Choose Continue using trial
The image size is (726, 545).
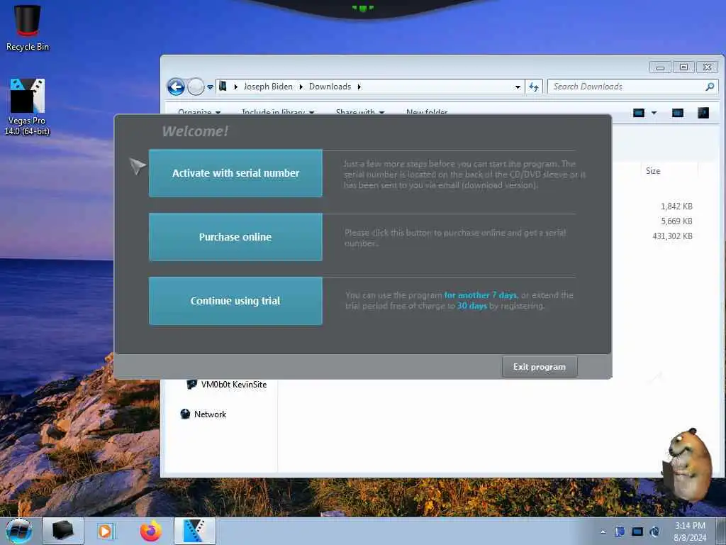[x=235, y=301]
